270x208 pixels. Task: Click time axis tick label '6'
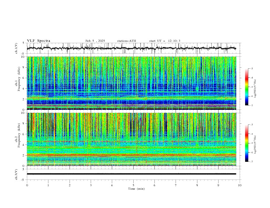coord(154,185)
